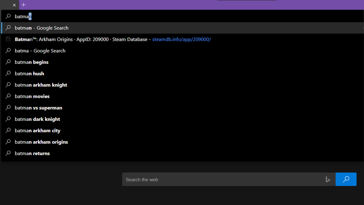Screen dimensions: 364x205
Task: Click magnifier icon beside batman returns
Action: (x=8, y=153)
